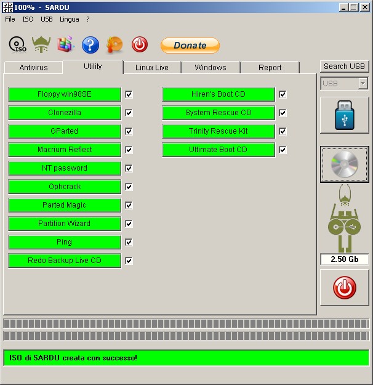Uncheck the GParted checkbox

click(x=129, y=131)
